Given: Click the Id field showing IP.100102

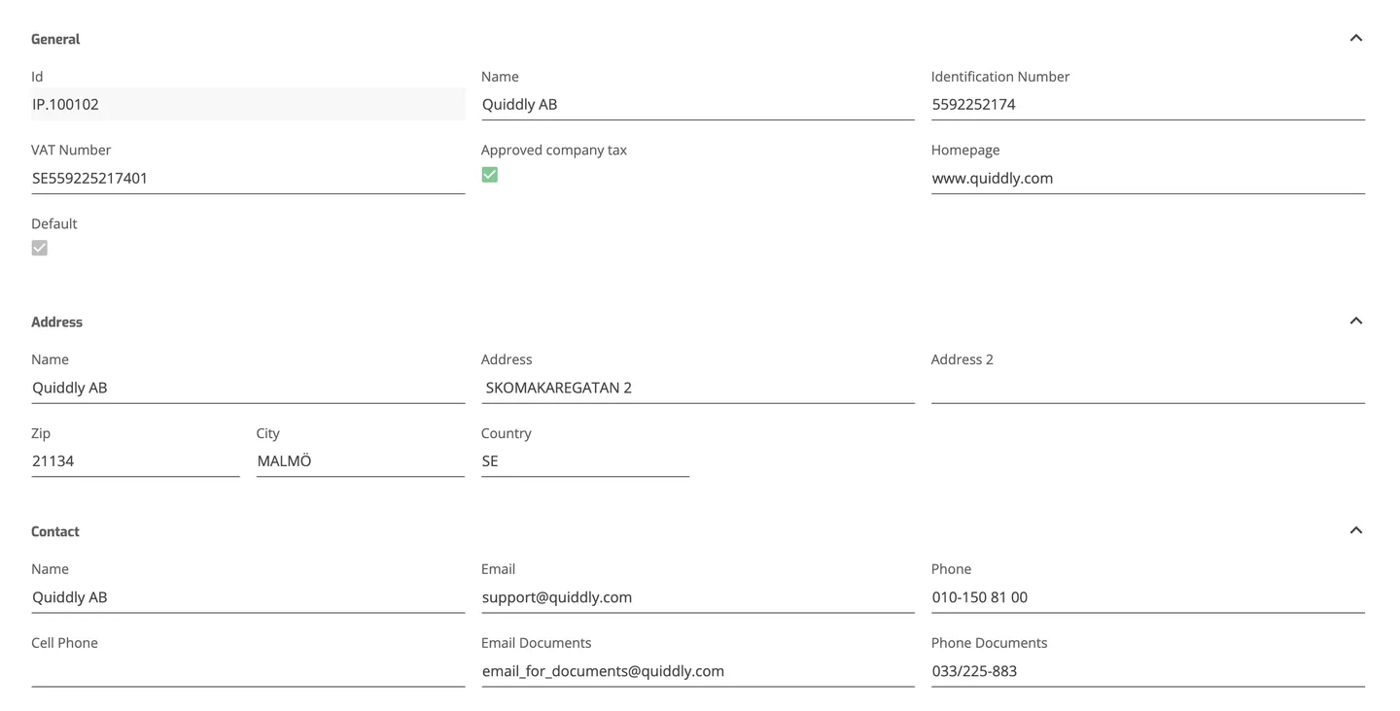Looking at the screenshot, I should click(x=248, y=104).
